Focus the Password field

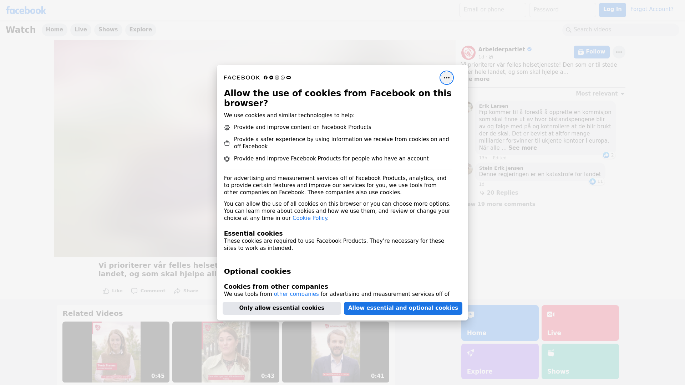point(562,10)
